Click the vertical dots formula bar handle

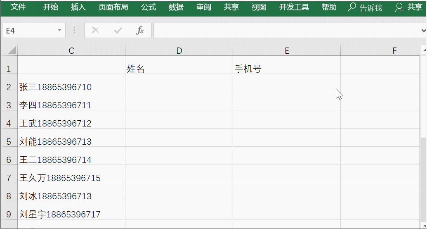[74, 30]
